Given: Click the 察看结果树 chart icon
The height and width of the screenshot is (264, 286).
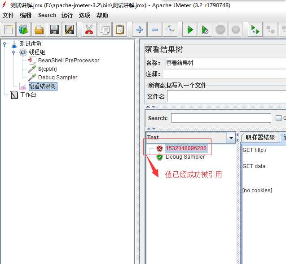Looking at the screenshot, I should point(23,87).
